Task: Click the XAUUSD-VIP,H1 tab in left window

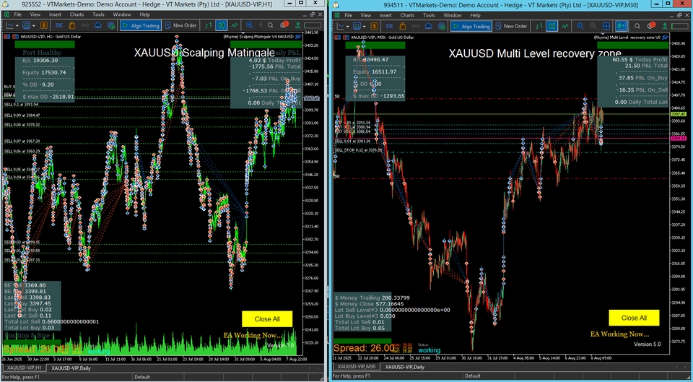Action: [24, 368]
